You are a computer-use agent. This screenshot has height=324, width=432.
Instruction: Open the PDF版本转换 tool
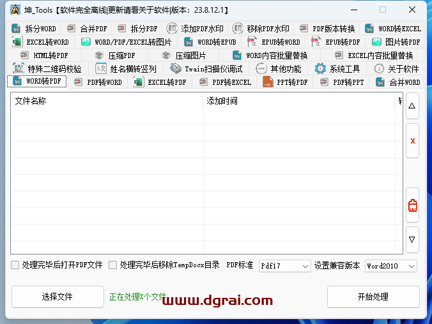(327, 29)
